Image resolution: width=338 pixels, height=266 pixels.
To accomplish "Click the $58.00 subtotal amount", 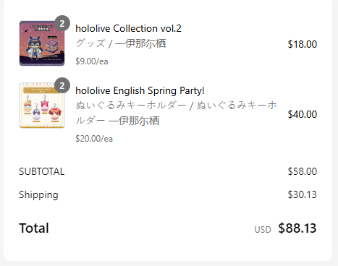I will [x=303, y=171].
